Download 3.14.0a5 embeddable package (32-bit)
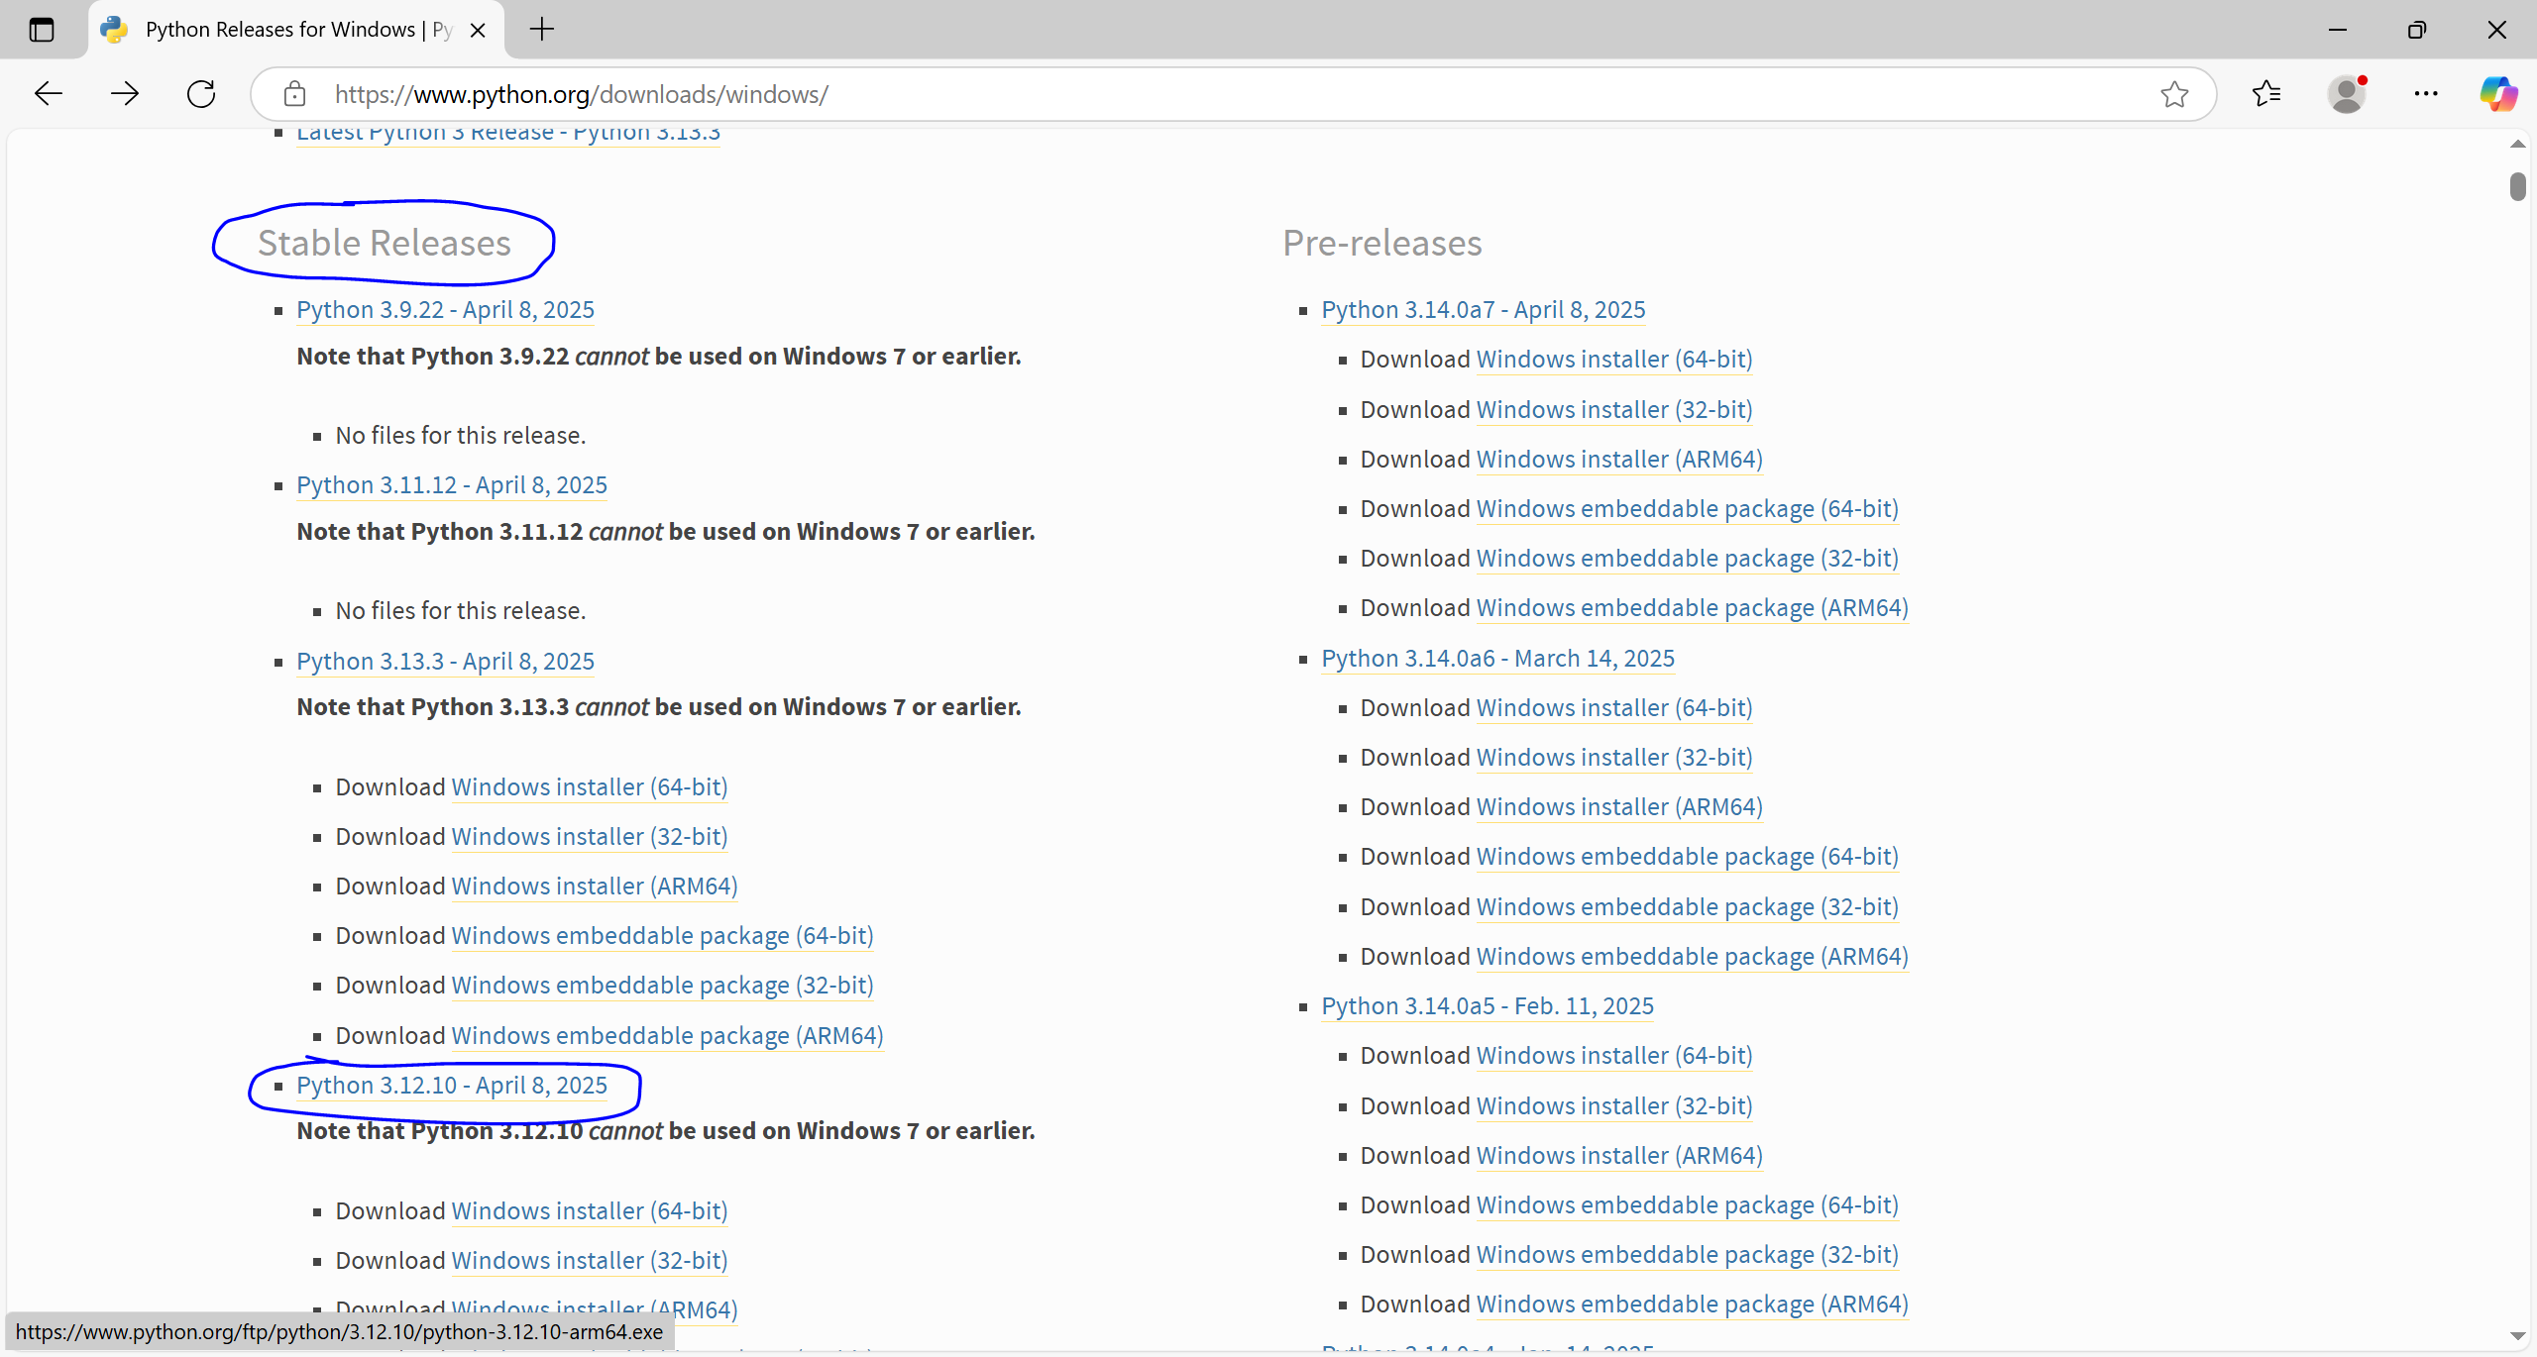The height and width of the screenshot is (1357, 2537). [x=1688, y=1255]
